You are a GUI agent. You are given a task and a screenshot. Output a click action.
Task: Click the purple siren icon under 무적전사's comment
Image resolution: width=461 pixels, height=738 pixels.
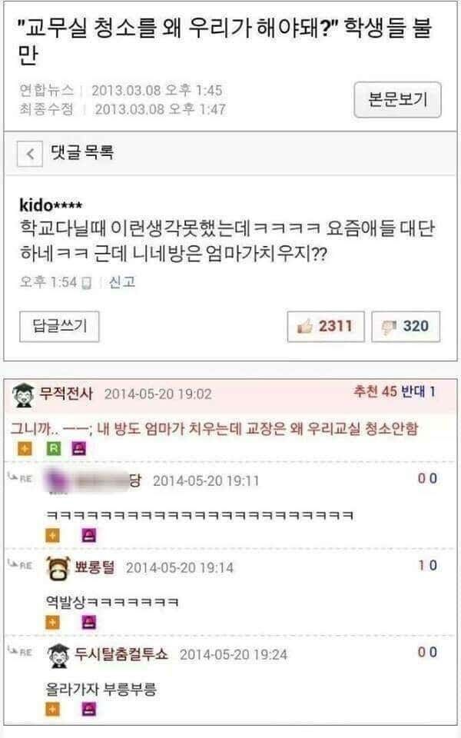pyautogui.click(x=79, y=448)
